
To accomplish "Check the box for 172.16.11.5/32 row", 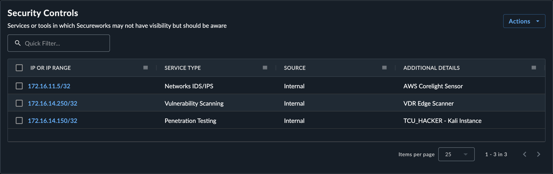I will pos(19,86).
